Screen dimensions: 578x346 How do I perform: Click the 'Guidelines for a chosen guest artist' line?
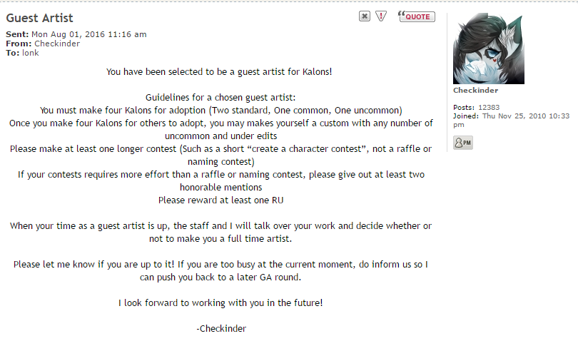point(220,97)
